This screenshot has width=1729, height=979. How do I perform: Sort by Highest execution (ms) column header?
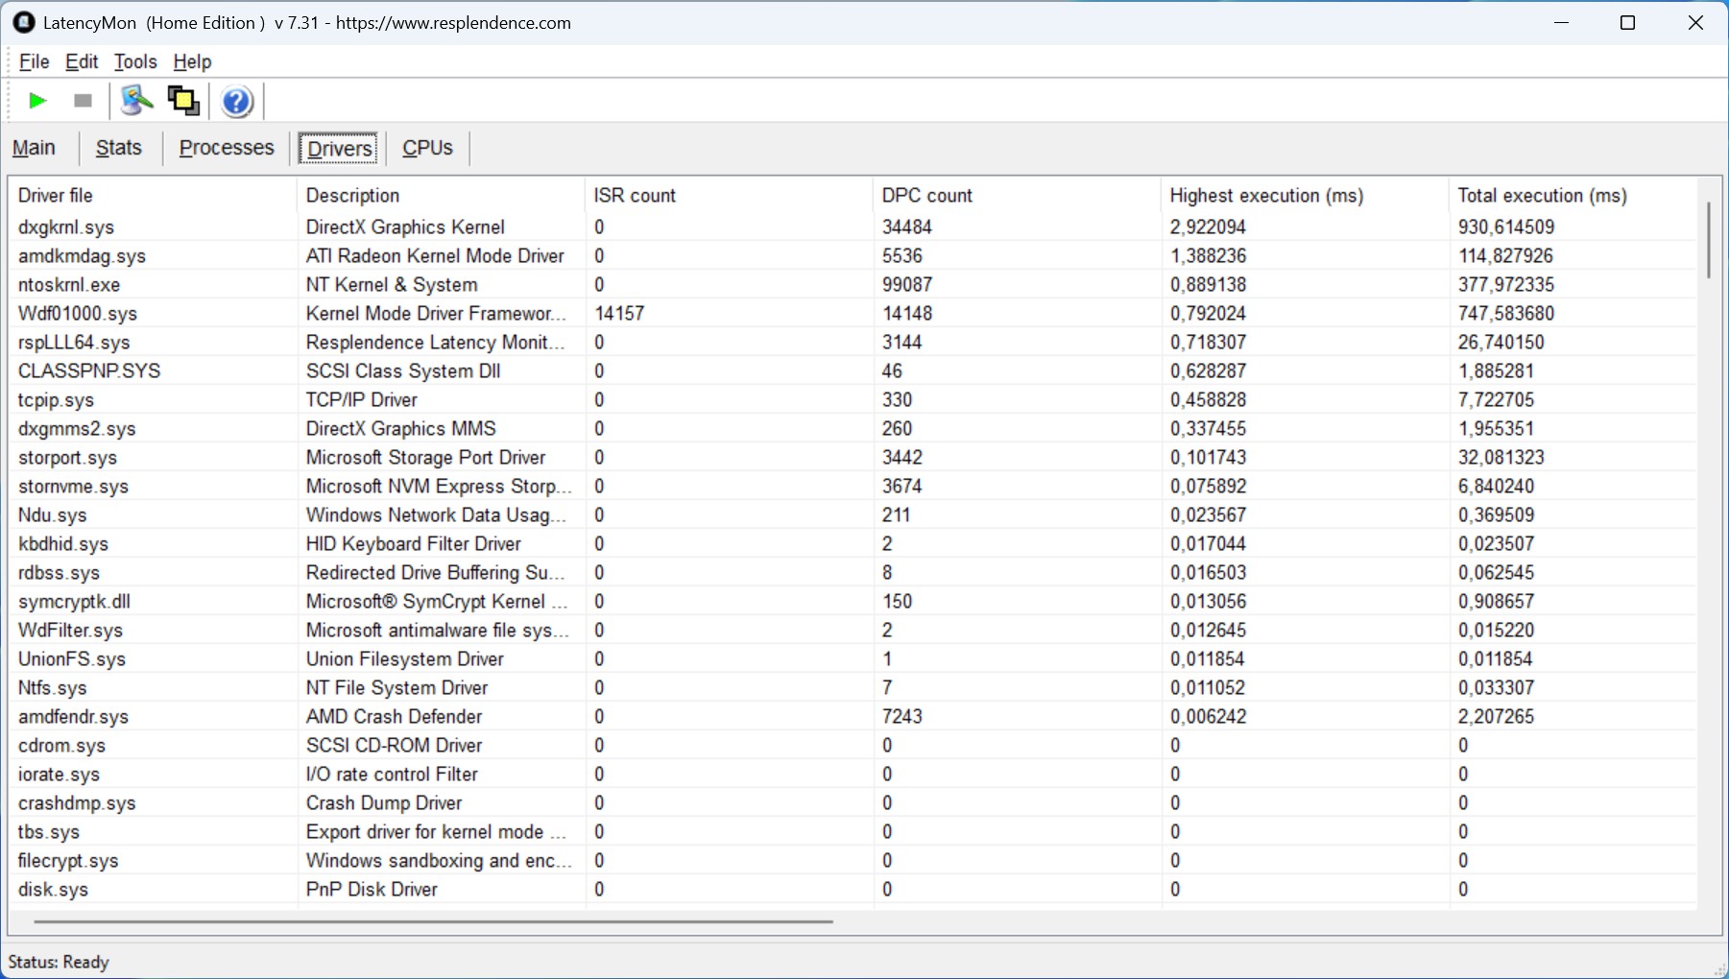click(x=1265, y=196)
